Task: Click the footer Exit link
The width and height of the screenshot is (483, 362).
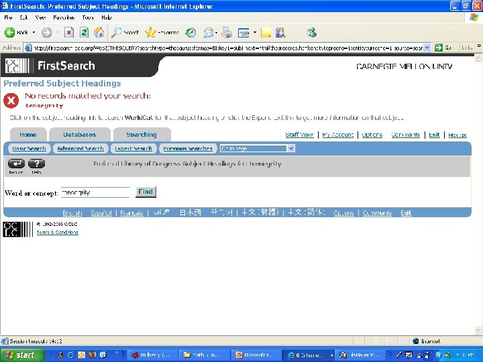Action: [406, 213]
